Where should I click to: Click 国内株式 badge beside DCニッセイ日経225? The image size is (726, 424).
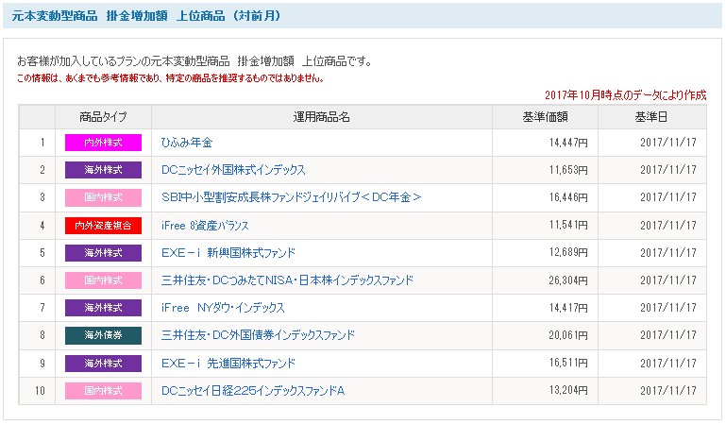(x=103, y=391)
